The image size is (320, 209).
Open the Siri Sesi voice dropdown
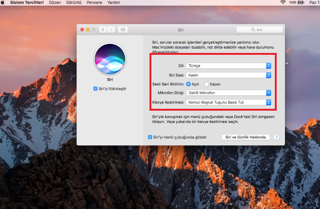(229, 75)
